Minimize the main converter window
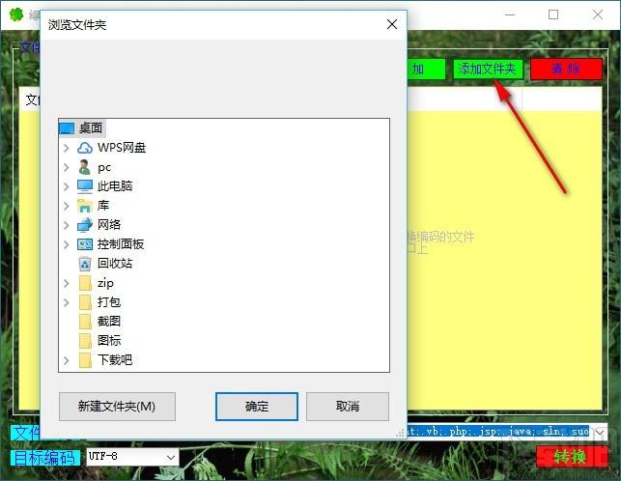The height and width of the screenshot is (481, 621). click(x=510, y=14)
